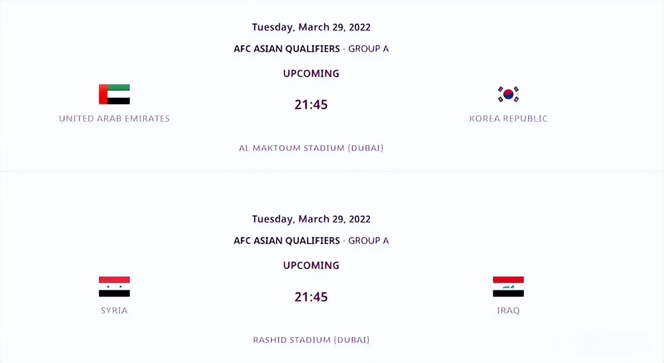Open AFC Asian Qualifiers label in Syria match
The image size is (664, 363).
coord(287,241)
